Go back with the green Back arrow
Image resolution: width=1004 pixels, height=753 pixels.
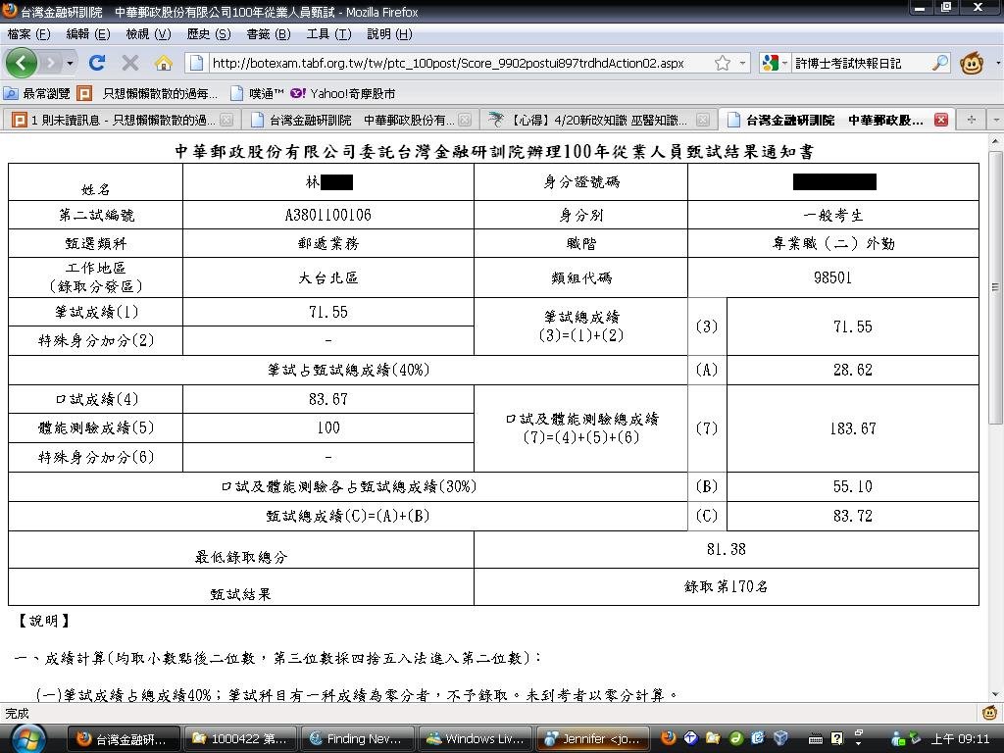coord(22,63)
